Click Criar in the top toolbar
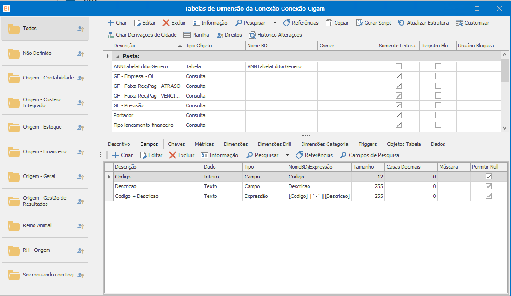Viewport: 511px width, 296px height. tap(117, 23)
